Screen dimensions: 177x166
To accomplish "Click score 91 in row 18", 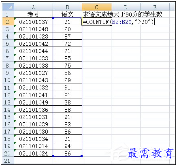I will pos(67,138).
